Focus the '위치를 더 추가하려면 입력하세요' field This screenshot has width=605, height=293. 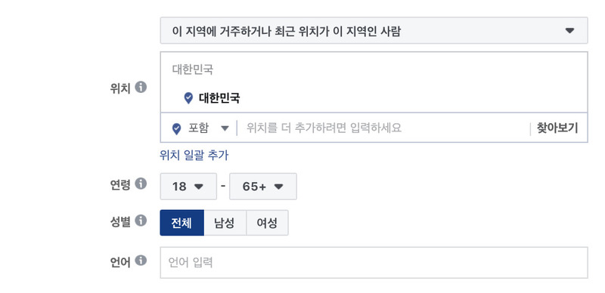382,128
